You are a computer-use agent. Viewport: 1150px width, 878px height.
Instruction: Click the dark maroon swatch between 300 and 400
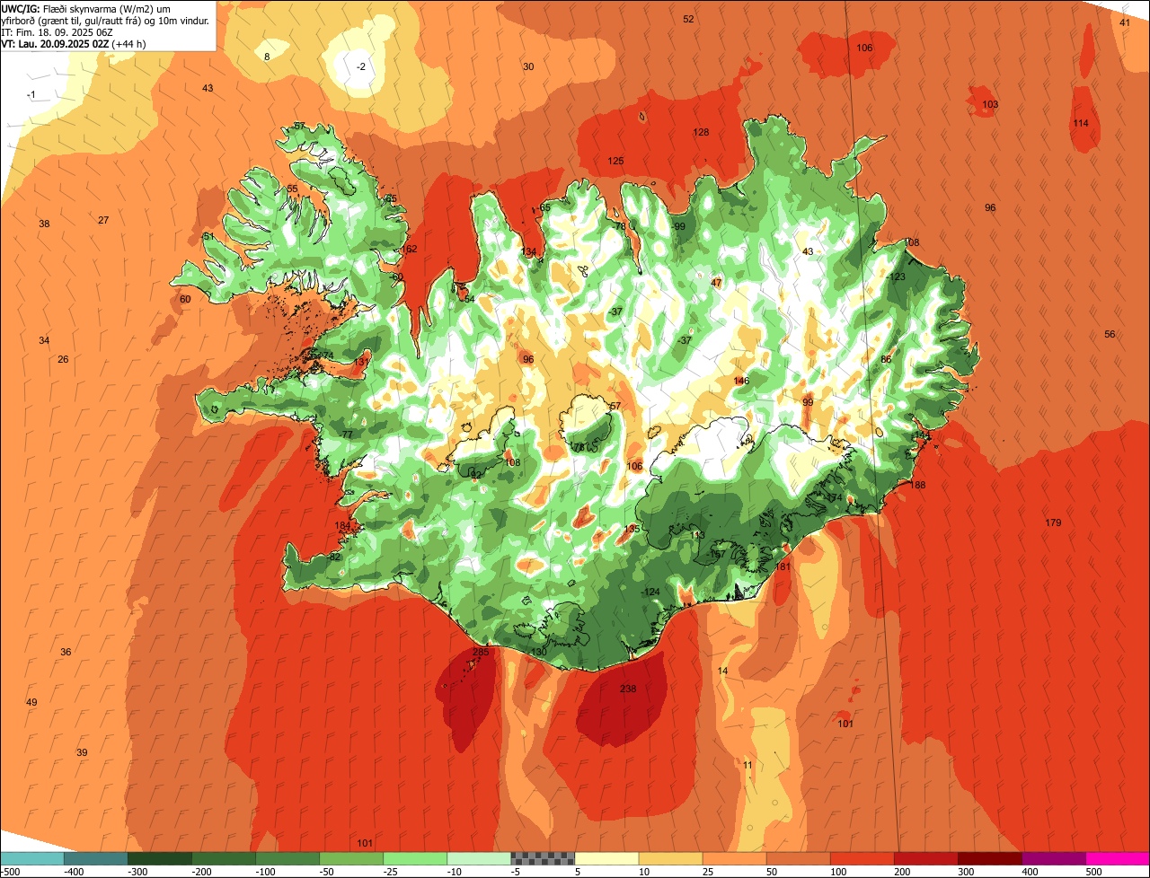990,857
